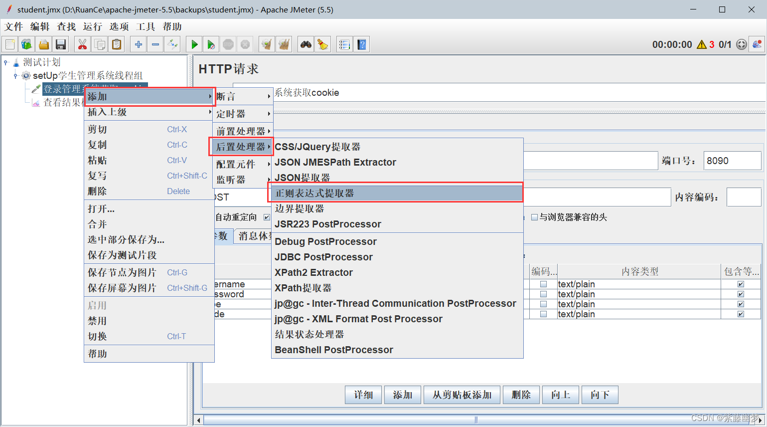Click the 从剪贴板添加 button

[462, 395]
